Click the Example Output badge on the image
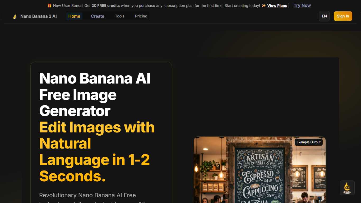The width and height of the screenshot is (361, 203). [x=308, y=142]
